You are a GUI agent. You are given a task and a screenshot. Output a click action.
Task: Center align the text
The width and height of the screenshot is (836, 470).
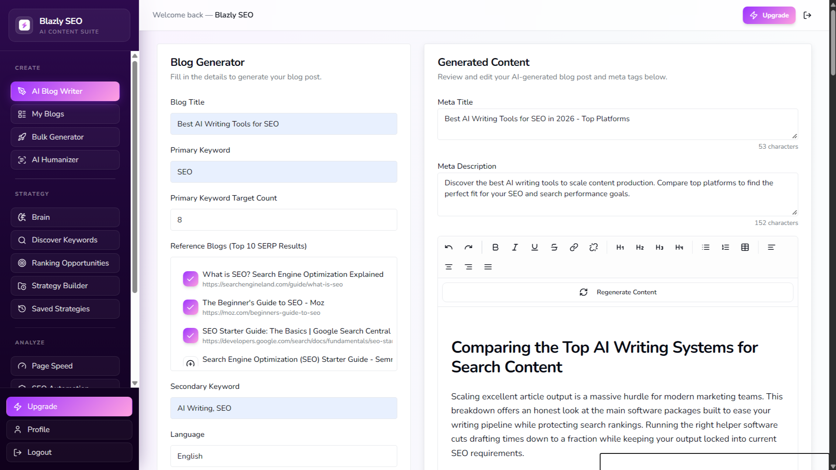[x=449, y=267]
